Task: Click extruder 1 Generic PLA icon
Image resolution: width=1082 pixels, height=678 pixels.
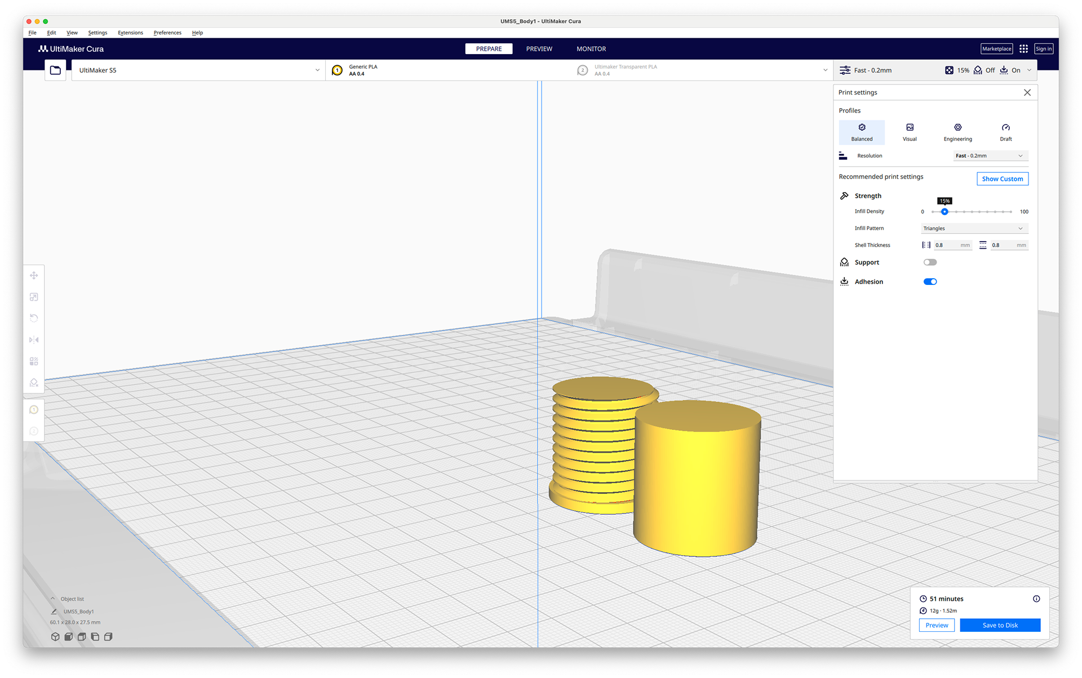Action: [337, 70]
